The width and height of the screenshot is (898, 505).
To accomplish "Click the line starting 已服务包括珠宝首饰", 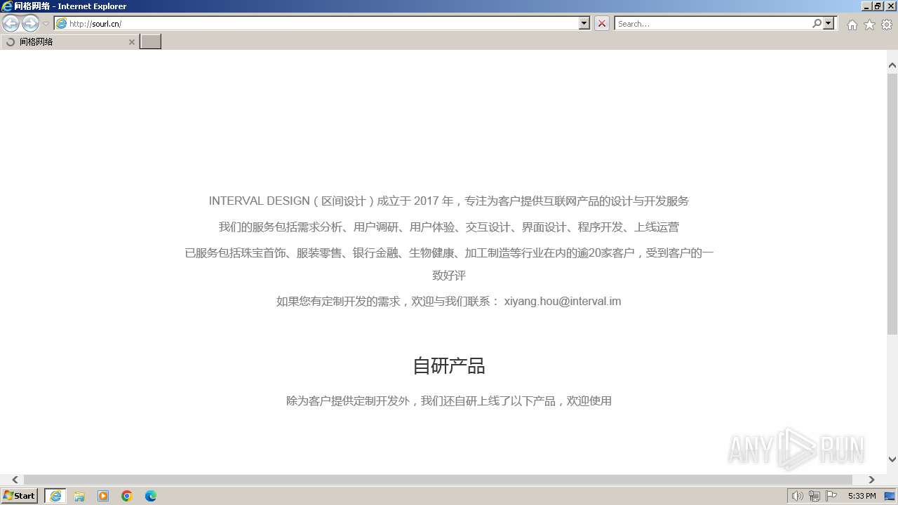I will [449, 264].
